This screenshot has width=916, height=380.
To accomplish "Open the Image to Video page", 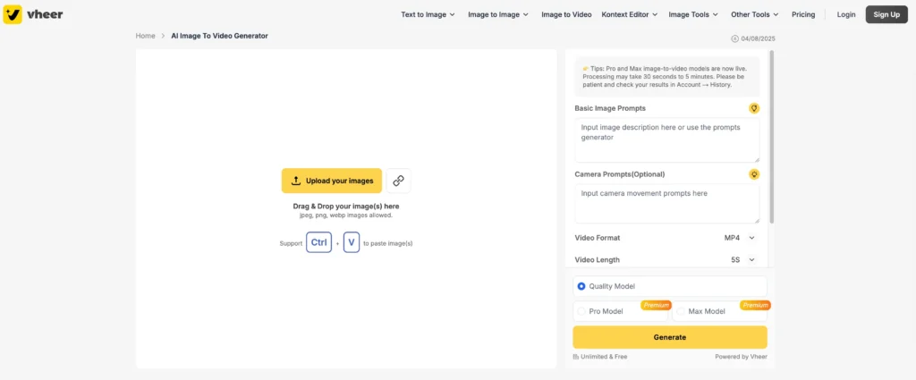I will click(x=566, y=14).
